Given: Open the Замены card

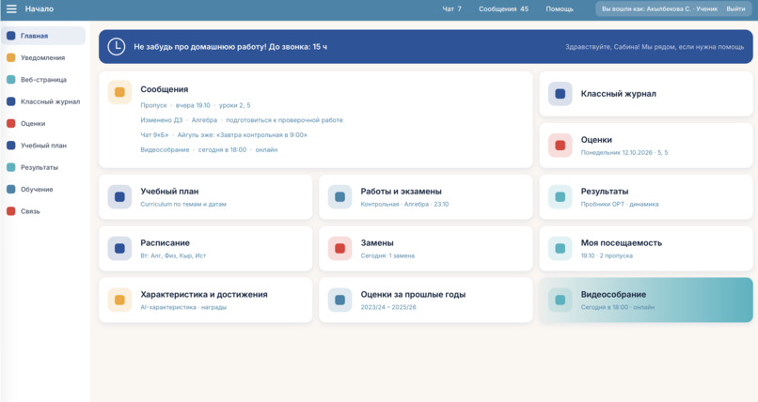Looking at the screenshot, I should coord(425,249).
